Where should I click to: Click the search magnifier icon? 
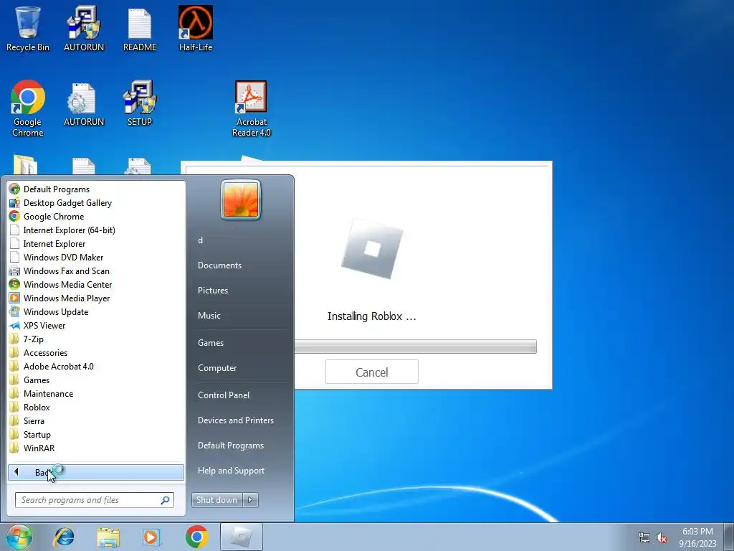coord(166,500)
